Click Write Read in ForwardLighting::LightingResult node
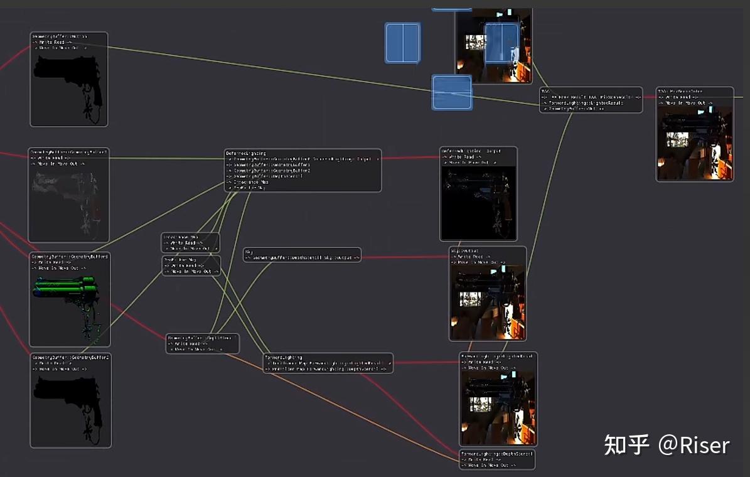Screen dimensions: 750x477 click(481, 362)
